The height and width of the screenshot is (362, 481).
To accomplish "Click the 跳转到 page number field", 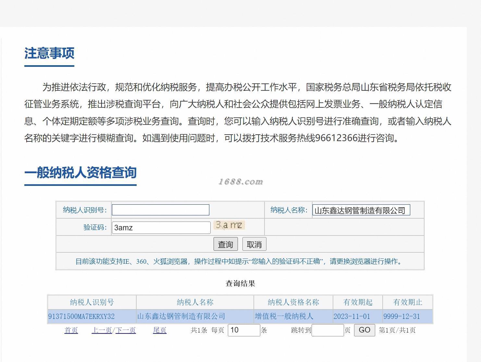I will pyautogui.click(x=327, y=330).
